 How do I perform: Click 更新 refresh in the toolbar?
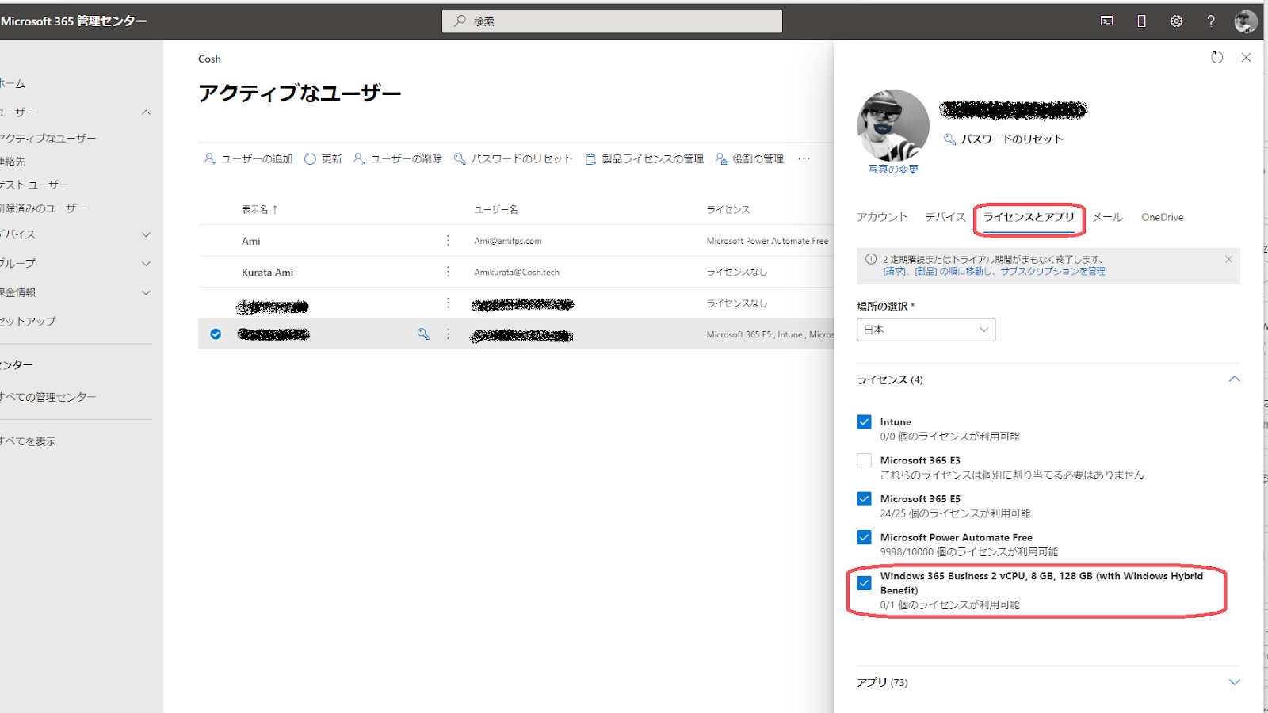click(323, 158)
